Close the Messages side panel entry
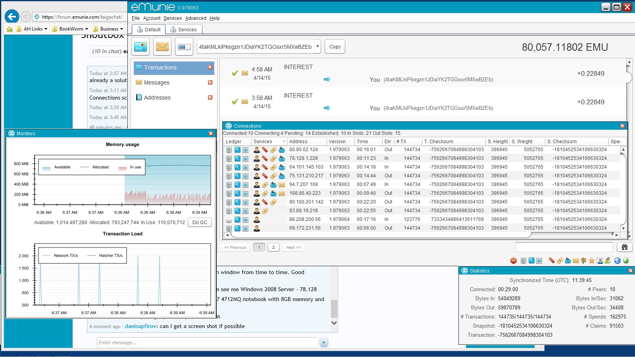Image resolution: width=635 pixels, height=357 pixels. [210, 83]
